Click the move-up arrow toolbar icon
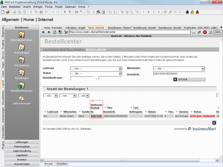This screenshot has height=167, width=223. click(x=65, y=12)
